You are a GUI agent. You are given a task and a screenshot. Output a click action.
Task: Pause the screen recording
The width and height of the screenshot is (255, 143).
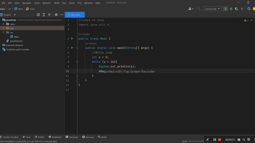click(x=215, y=139)
